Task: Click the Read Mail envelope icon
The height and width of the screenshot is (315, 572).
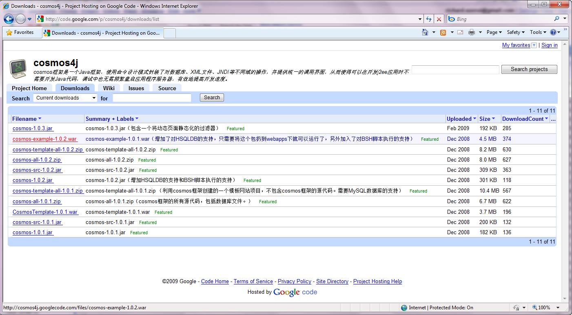Action: point(460,32)
